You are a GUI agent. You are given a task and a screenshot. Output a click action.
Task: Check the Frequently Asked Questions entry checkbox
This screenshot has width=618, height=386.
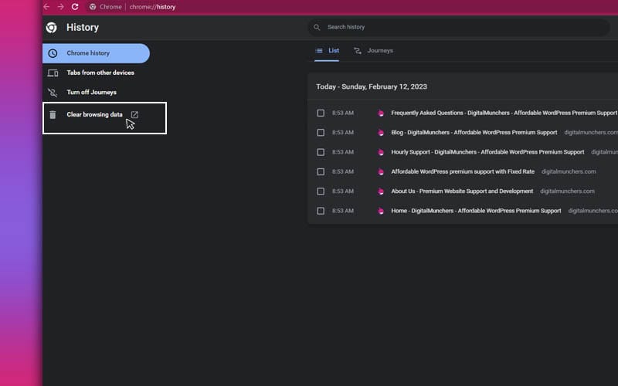[x=321, y=113]
